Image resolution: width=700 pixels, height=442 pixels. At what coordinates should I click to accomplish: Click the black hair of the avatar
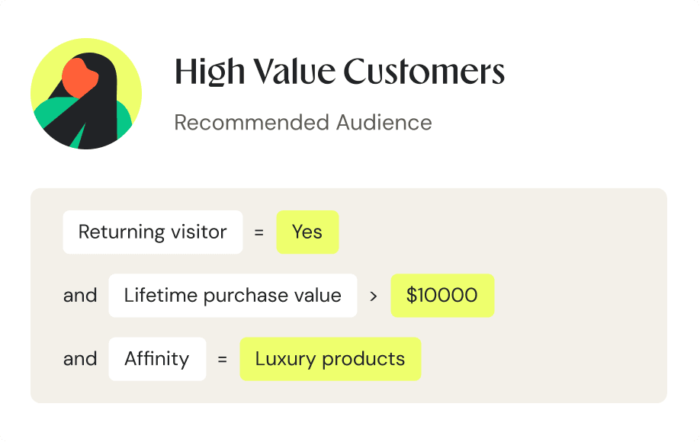[101, 111]
